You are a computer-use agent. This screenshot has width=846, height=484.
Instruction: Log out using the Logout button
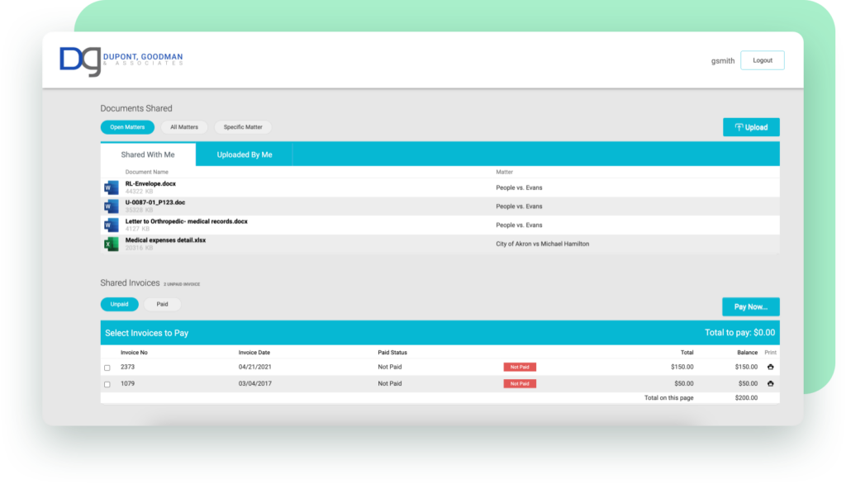pyautogui.click(x=762, y=60)
